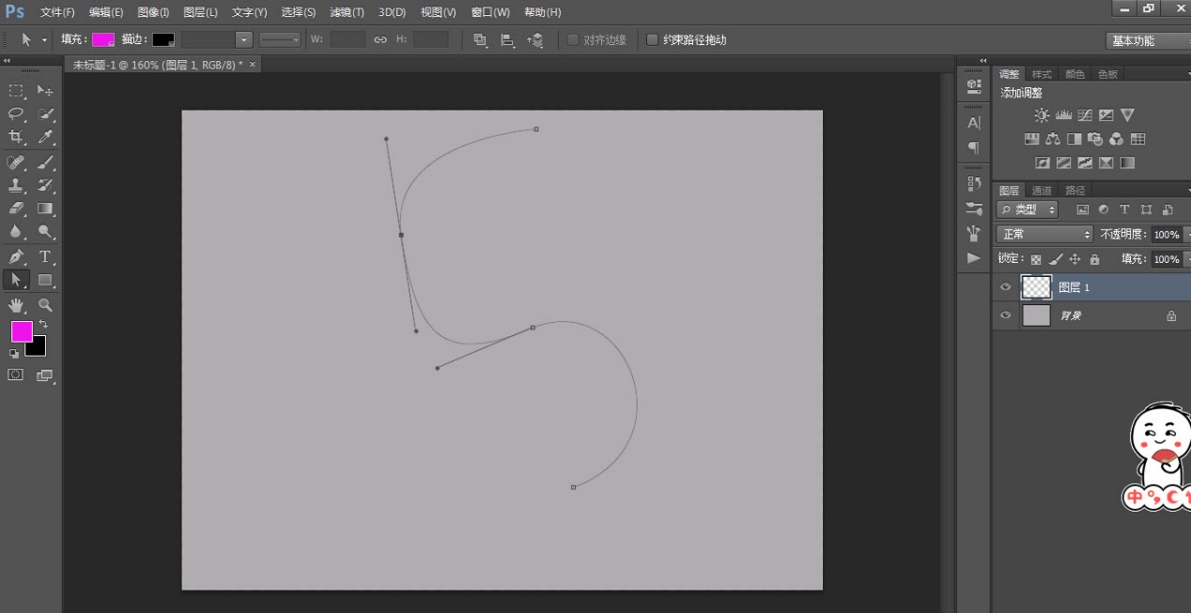Open the 图像(I) menu
Image resolution: width=1191 pixels, height=613 pixels.
[153, 12]
